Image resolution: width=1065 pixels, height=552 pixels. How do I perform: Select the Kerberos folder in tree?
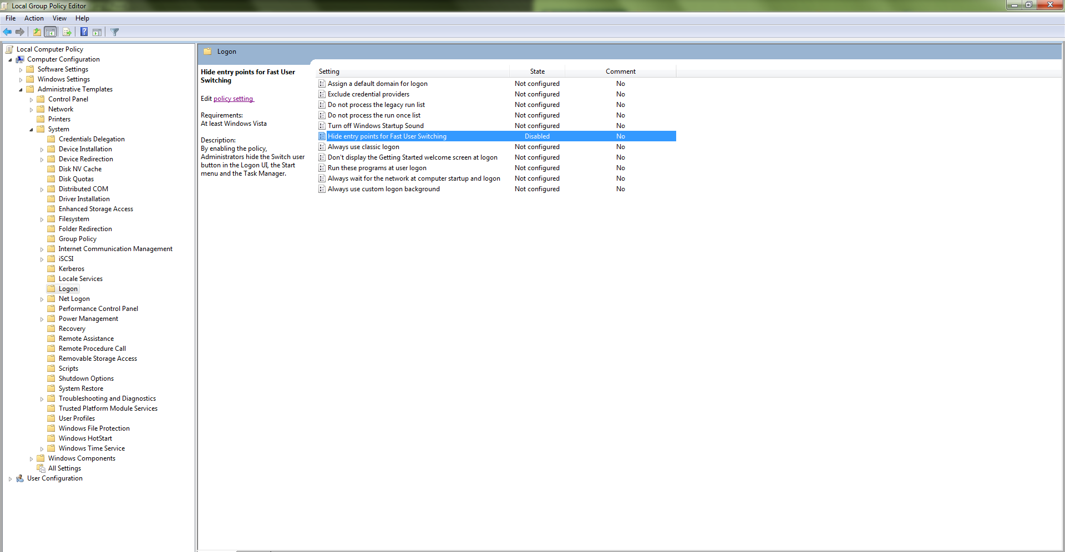[72, 269]
